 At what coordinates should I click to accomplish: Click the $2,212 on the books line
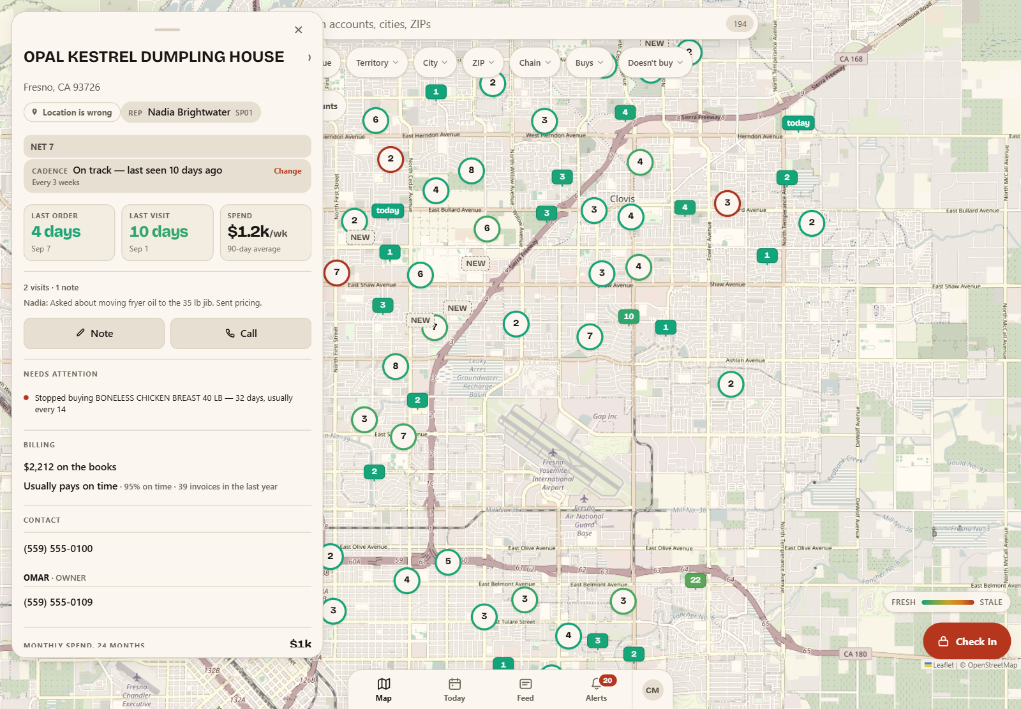coord(70,467)
